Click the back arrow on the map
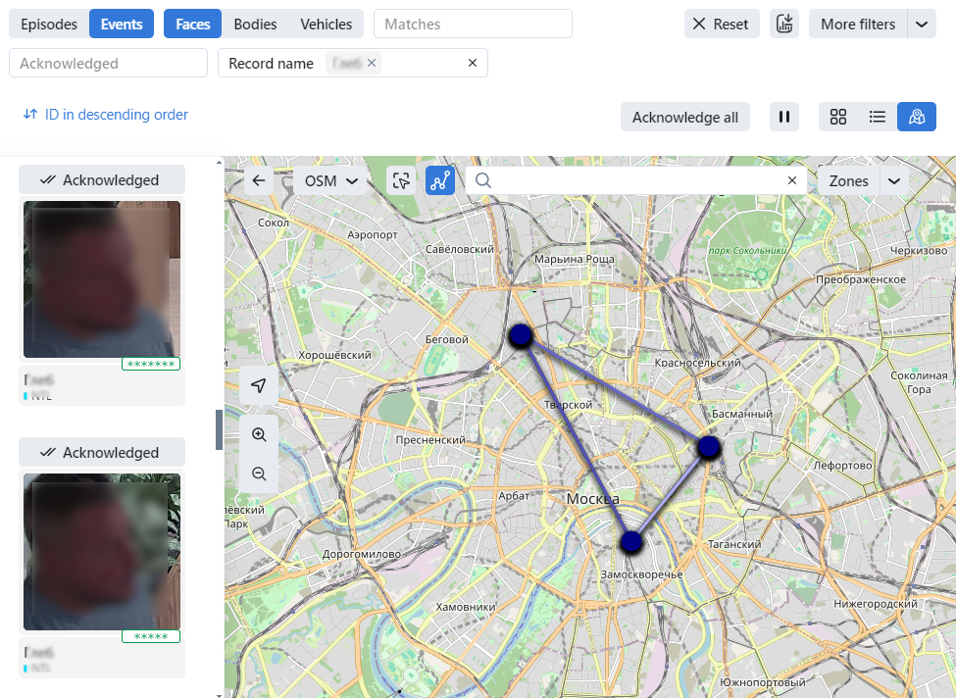Image resolution: width=956 pixels, height=698 pixels. 258,180
